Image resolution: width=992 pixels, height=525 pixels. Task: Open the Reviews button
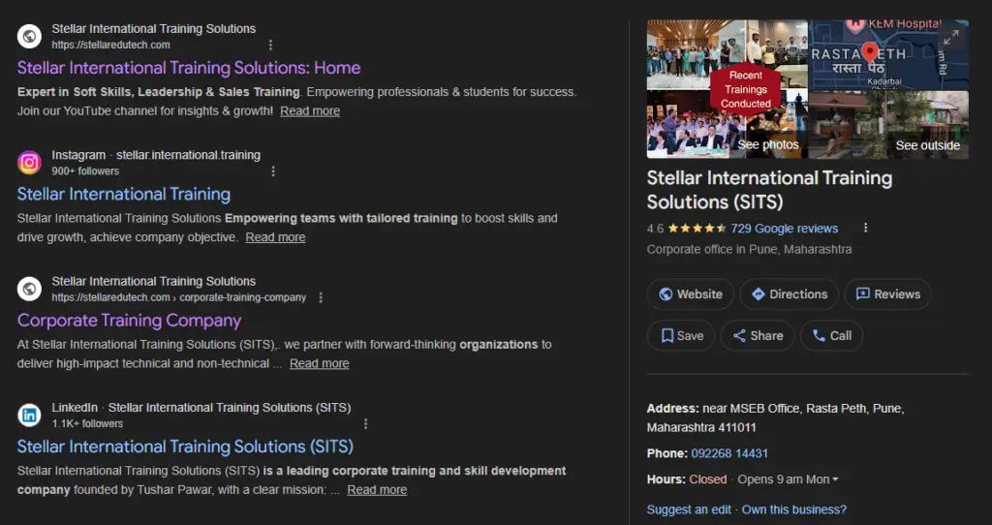coord(886,294)
